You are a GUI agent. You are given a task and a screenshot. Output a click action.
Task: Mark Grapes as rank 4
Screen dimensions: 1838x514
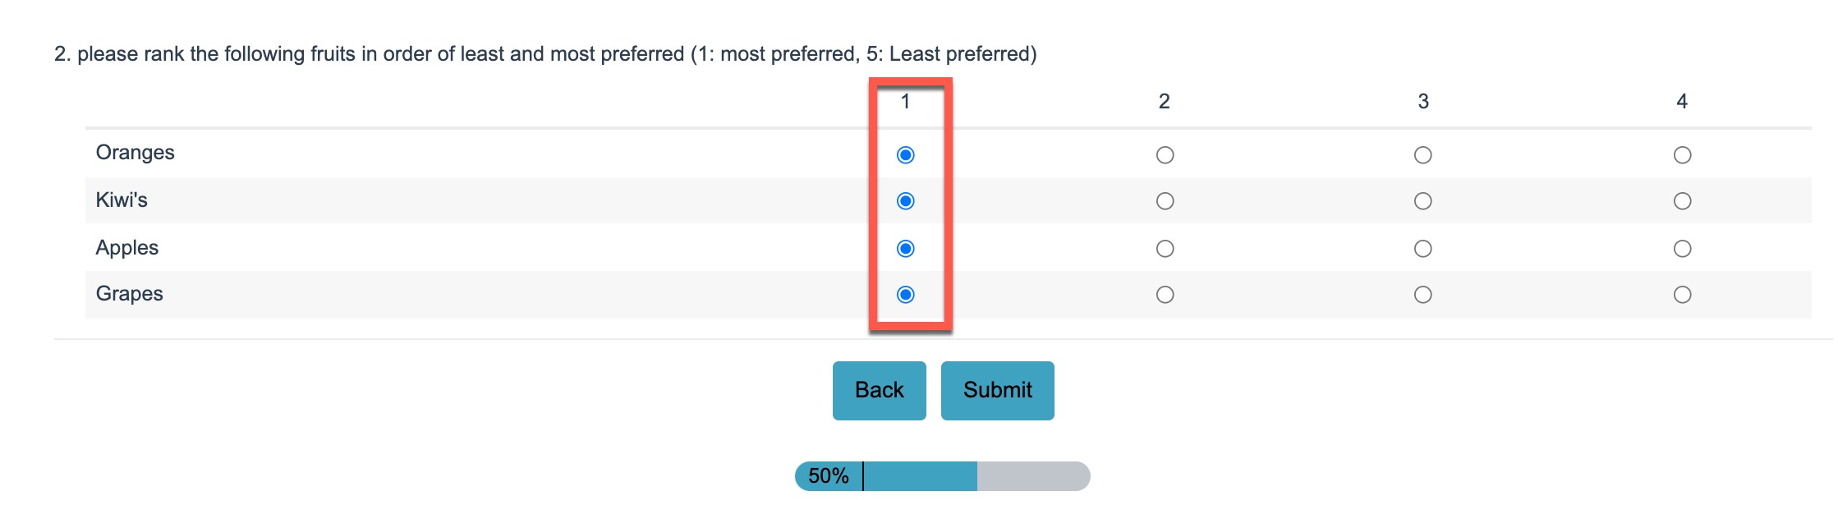click(1682, 295)
